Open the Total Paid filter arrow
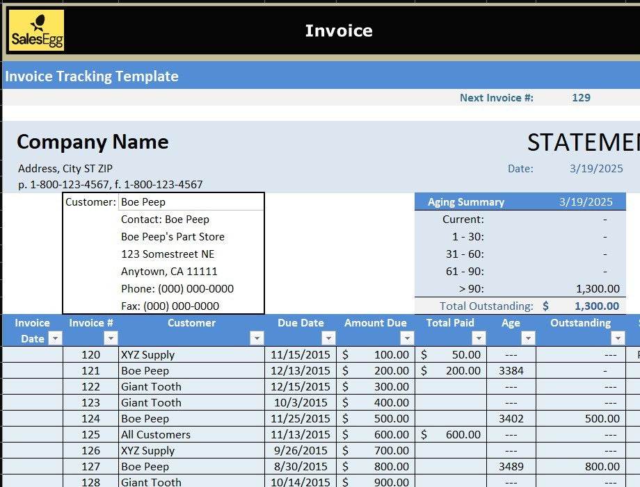640x487 pixels. (478, 338)
